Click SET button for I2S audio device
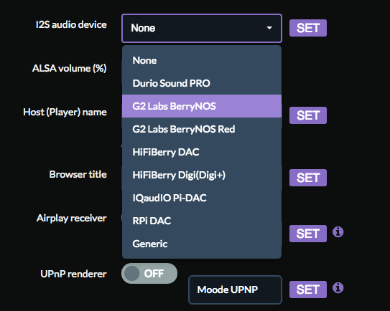Viewport: 390px width, 311px height. 308,28
